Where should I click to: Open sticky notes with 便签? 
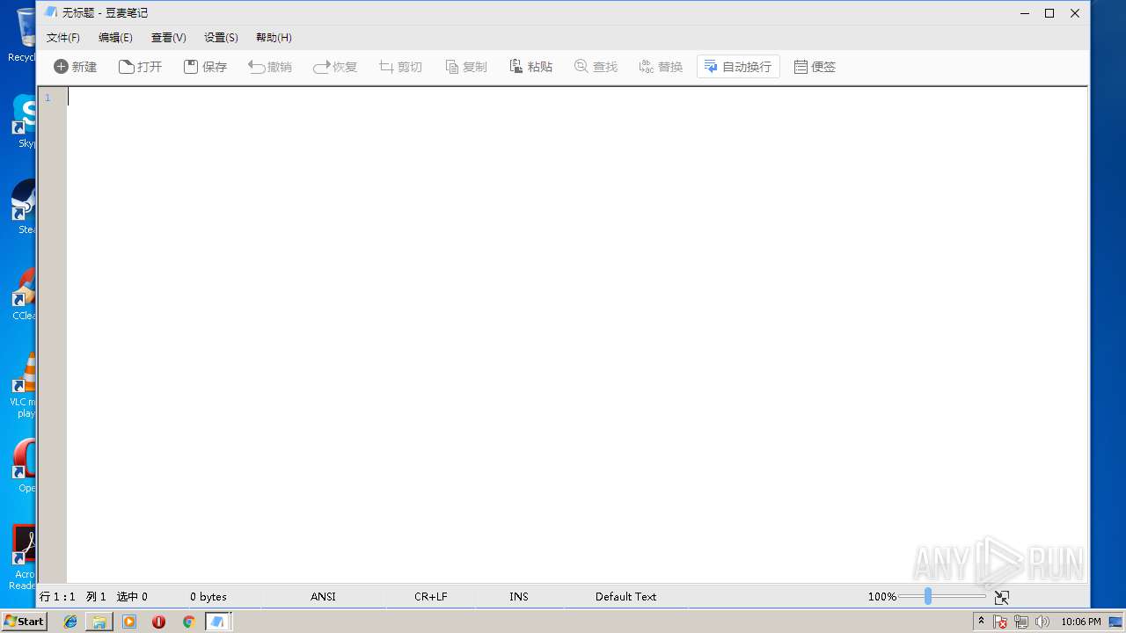click(815, 67)
